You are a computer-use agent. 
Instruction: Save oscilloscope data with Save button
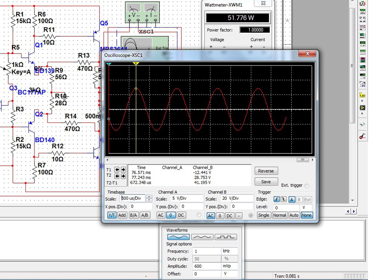pyautogui.click(x=266, y=182)
